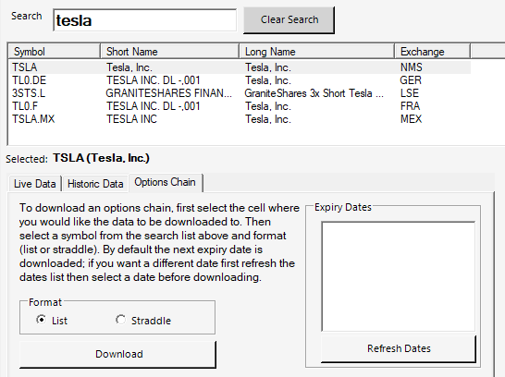505x377 pixels.
Task: Click the Clear Search button
Action: (289, 20)
